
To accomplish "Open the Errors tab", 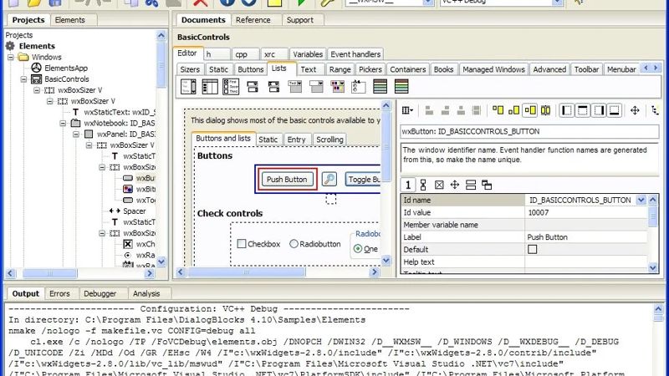I will pyautogui.click(x=59, y=294).
